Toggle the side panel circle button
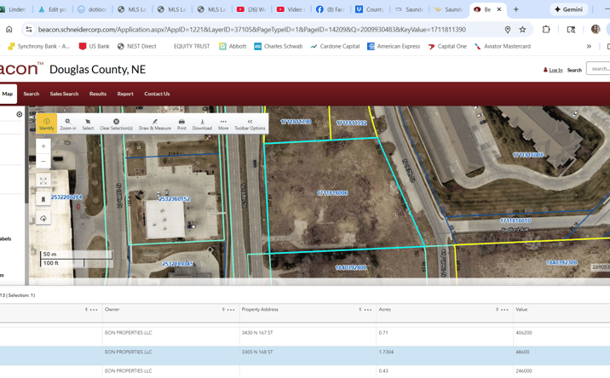610x378 pixels. click(x=19, y=114)
